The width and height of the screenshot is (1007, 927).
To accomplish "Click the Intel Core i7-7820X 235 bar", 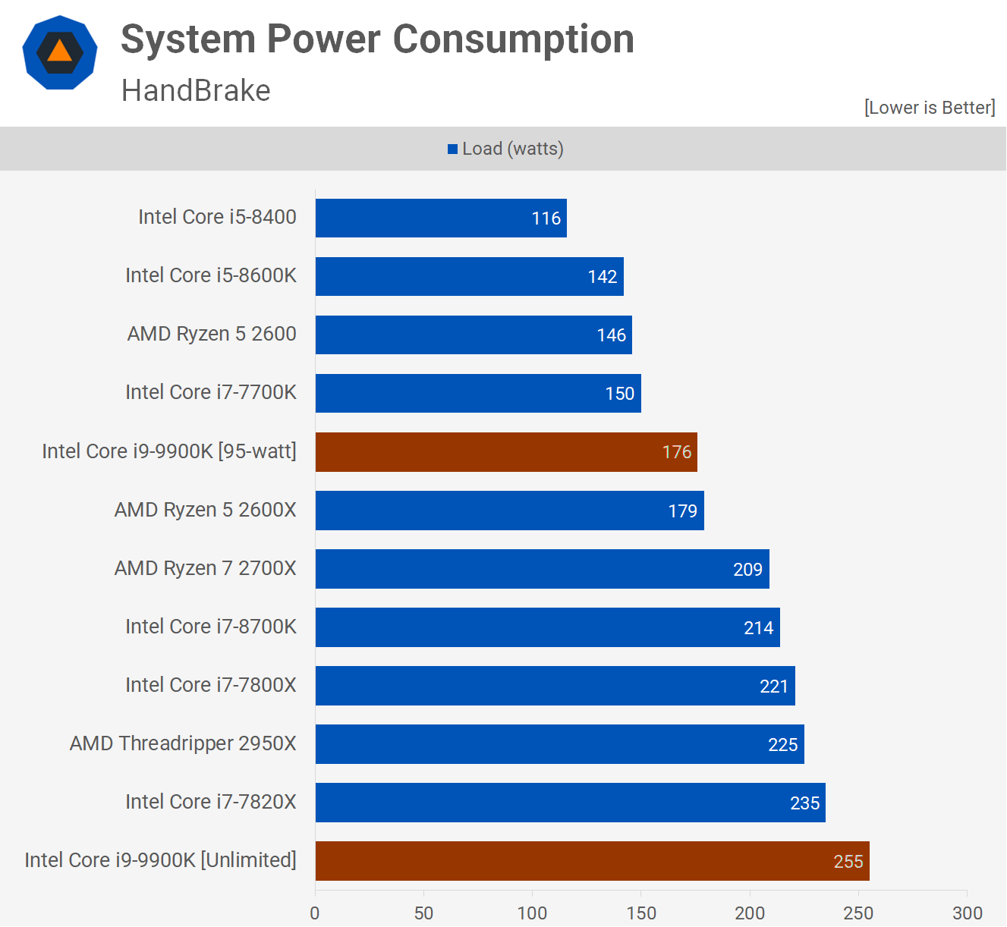I will pyautogui.click(x=571, y=803).
